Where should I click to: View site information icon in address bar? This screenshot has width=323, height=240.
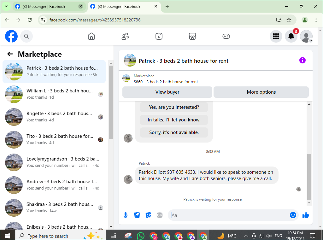click(x=43, y=20)
